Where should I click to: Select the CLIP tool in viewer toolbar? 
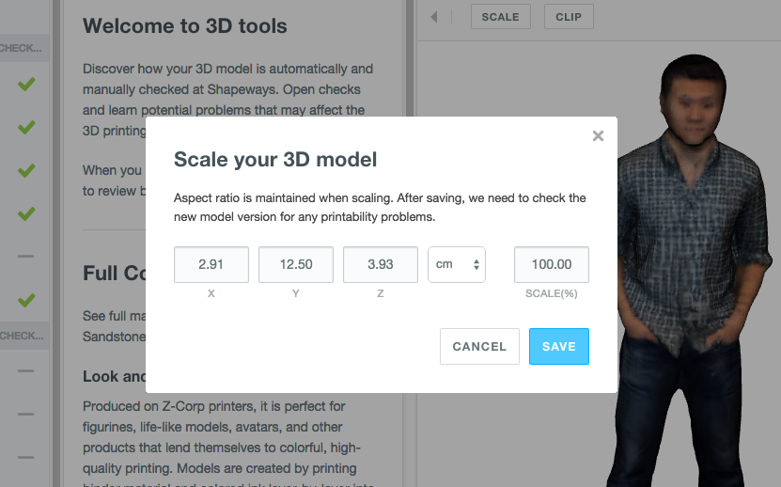(x=569, y=17)
